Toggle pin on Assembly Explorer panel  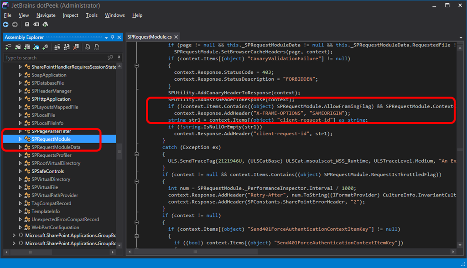(113, 37)
